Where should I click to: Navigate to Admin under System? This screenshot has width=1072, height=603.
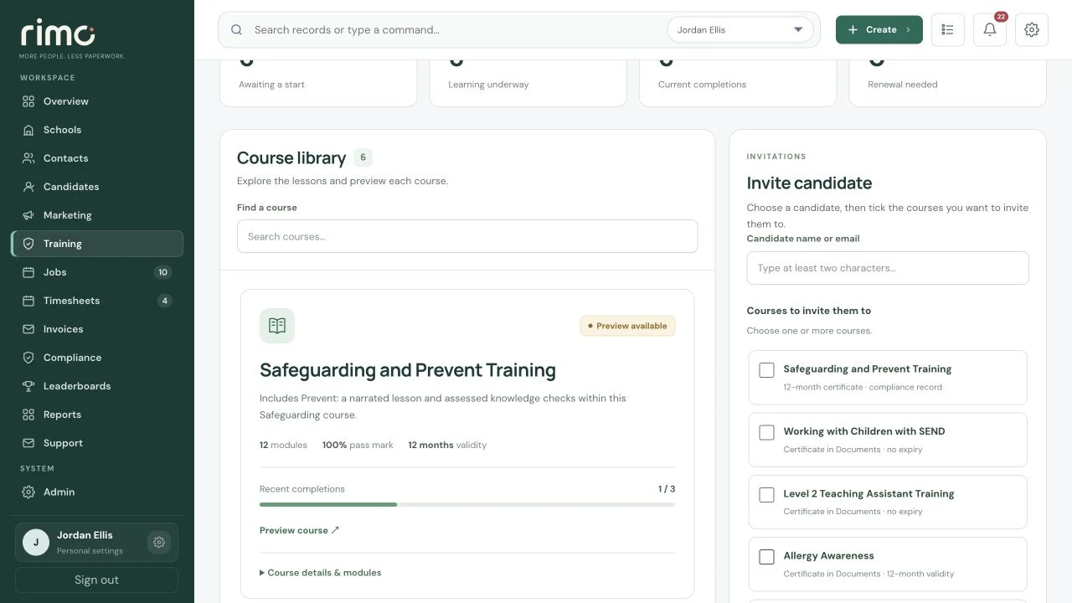pos(97,492)
